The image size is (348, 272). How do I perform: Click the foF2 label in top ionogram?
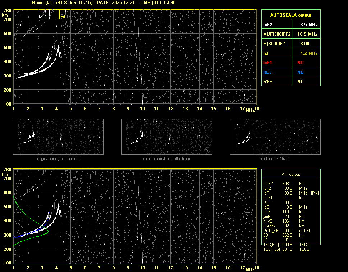[x=43, y=17]
